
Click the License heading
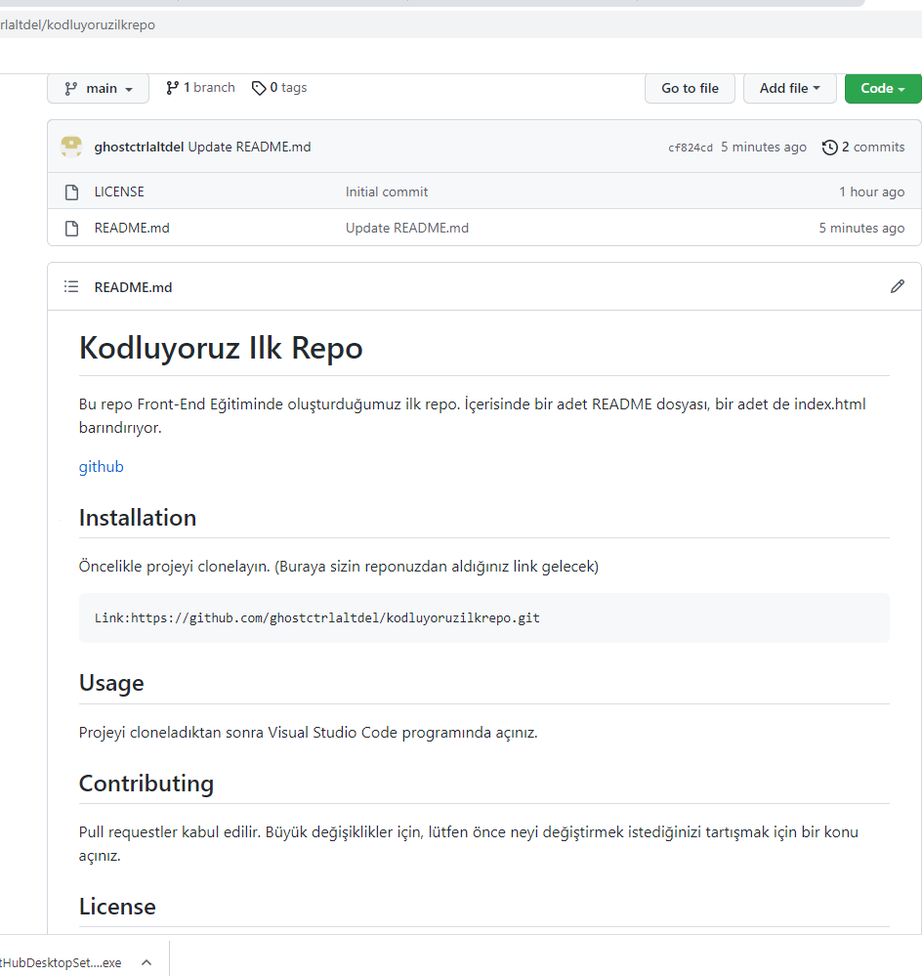point(117,907)
